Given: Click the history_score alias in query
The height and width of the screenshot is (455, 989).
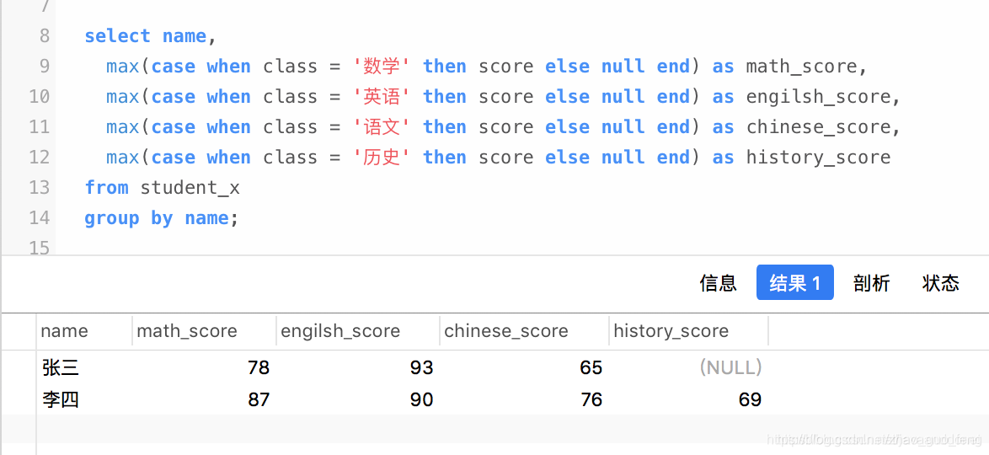Looking at the screenshot, I should pos(818,157).
